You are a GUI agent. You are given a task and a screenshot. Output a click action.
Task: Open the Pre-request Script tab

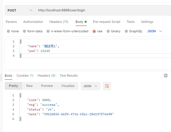tap(107, 22)
